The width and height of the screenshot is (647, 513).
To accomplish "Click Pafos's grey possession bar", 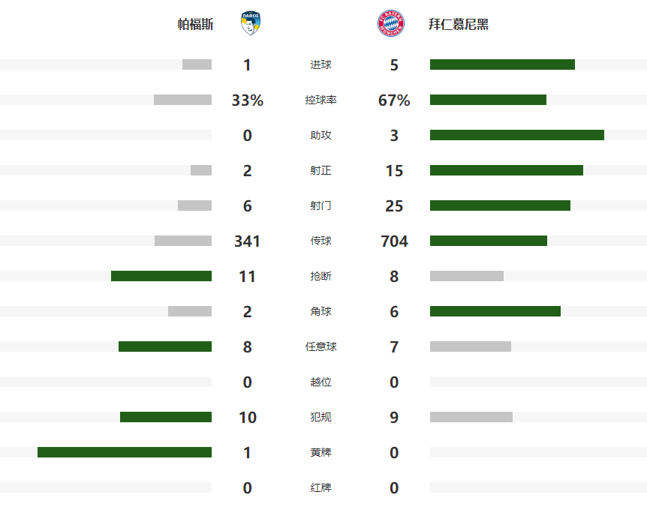I will (182, 100).
